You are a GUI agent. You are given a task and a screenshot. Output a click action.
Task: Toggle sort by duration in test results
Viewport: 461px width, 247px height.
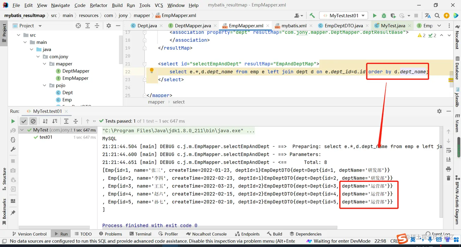click(55, 121)
